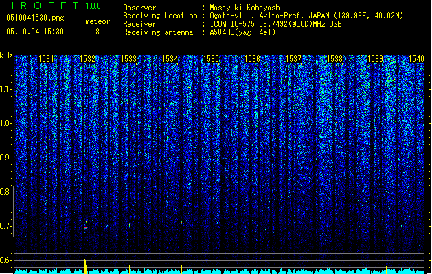This screenshot has height=274, width=432.
Task: Click the 1534 time marker
Action: [x=170, y=59]
